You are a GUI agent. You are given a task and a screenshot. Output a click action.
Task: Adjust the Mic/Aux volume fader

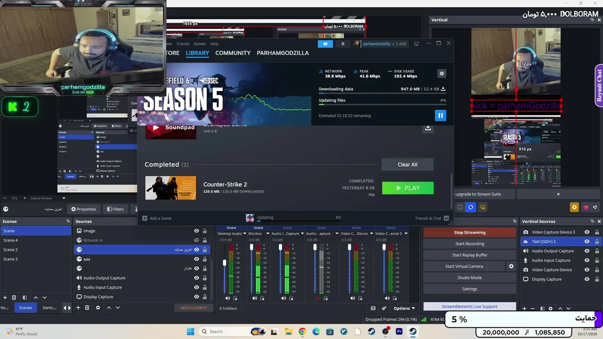click(x=252, y=247)
